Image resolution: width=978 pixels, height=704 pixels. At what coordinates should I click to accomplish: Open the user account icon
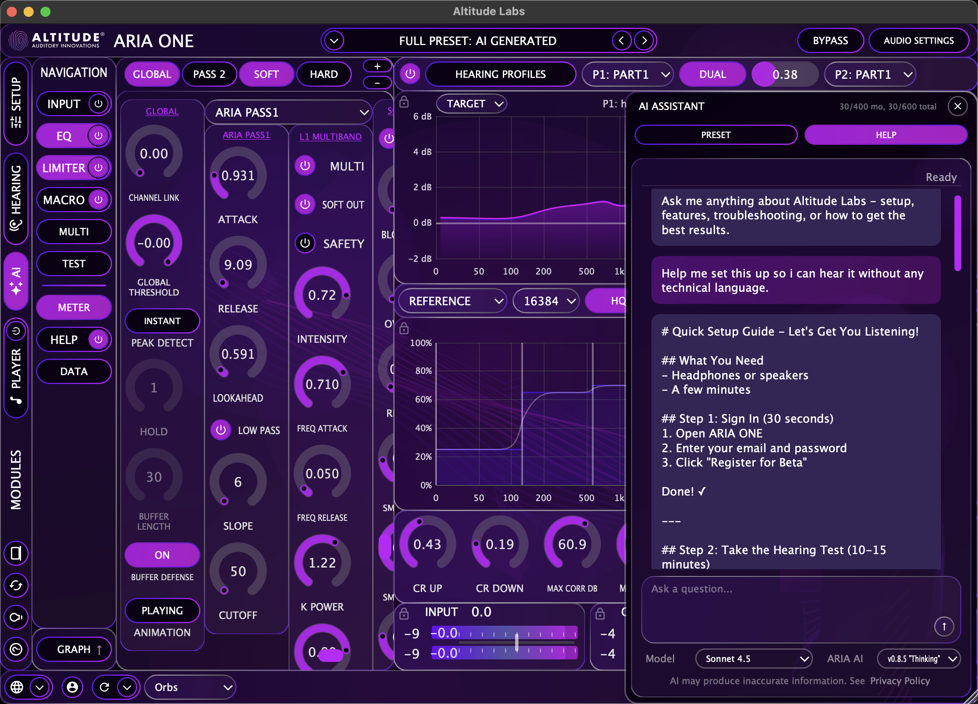coord(72,687)
